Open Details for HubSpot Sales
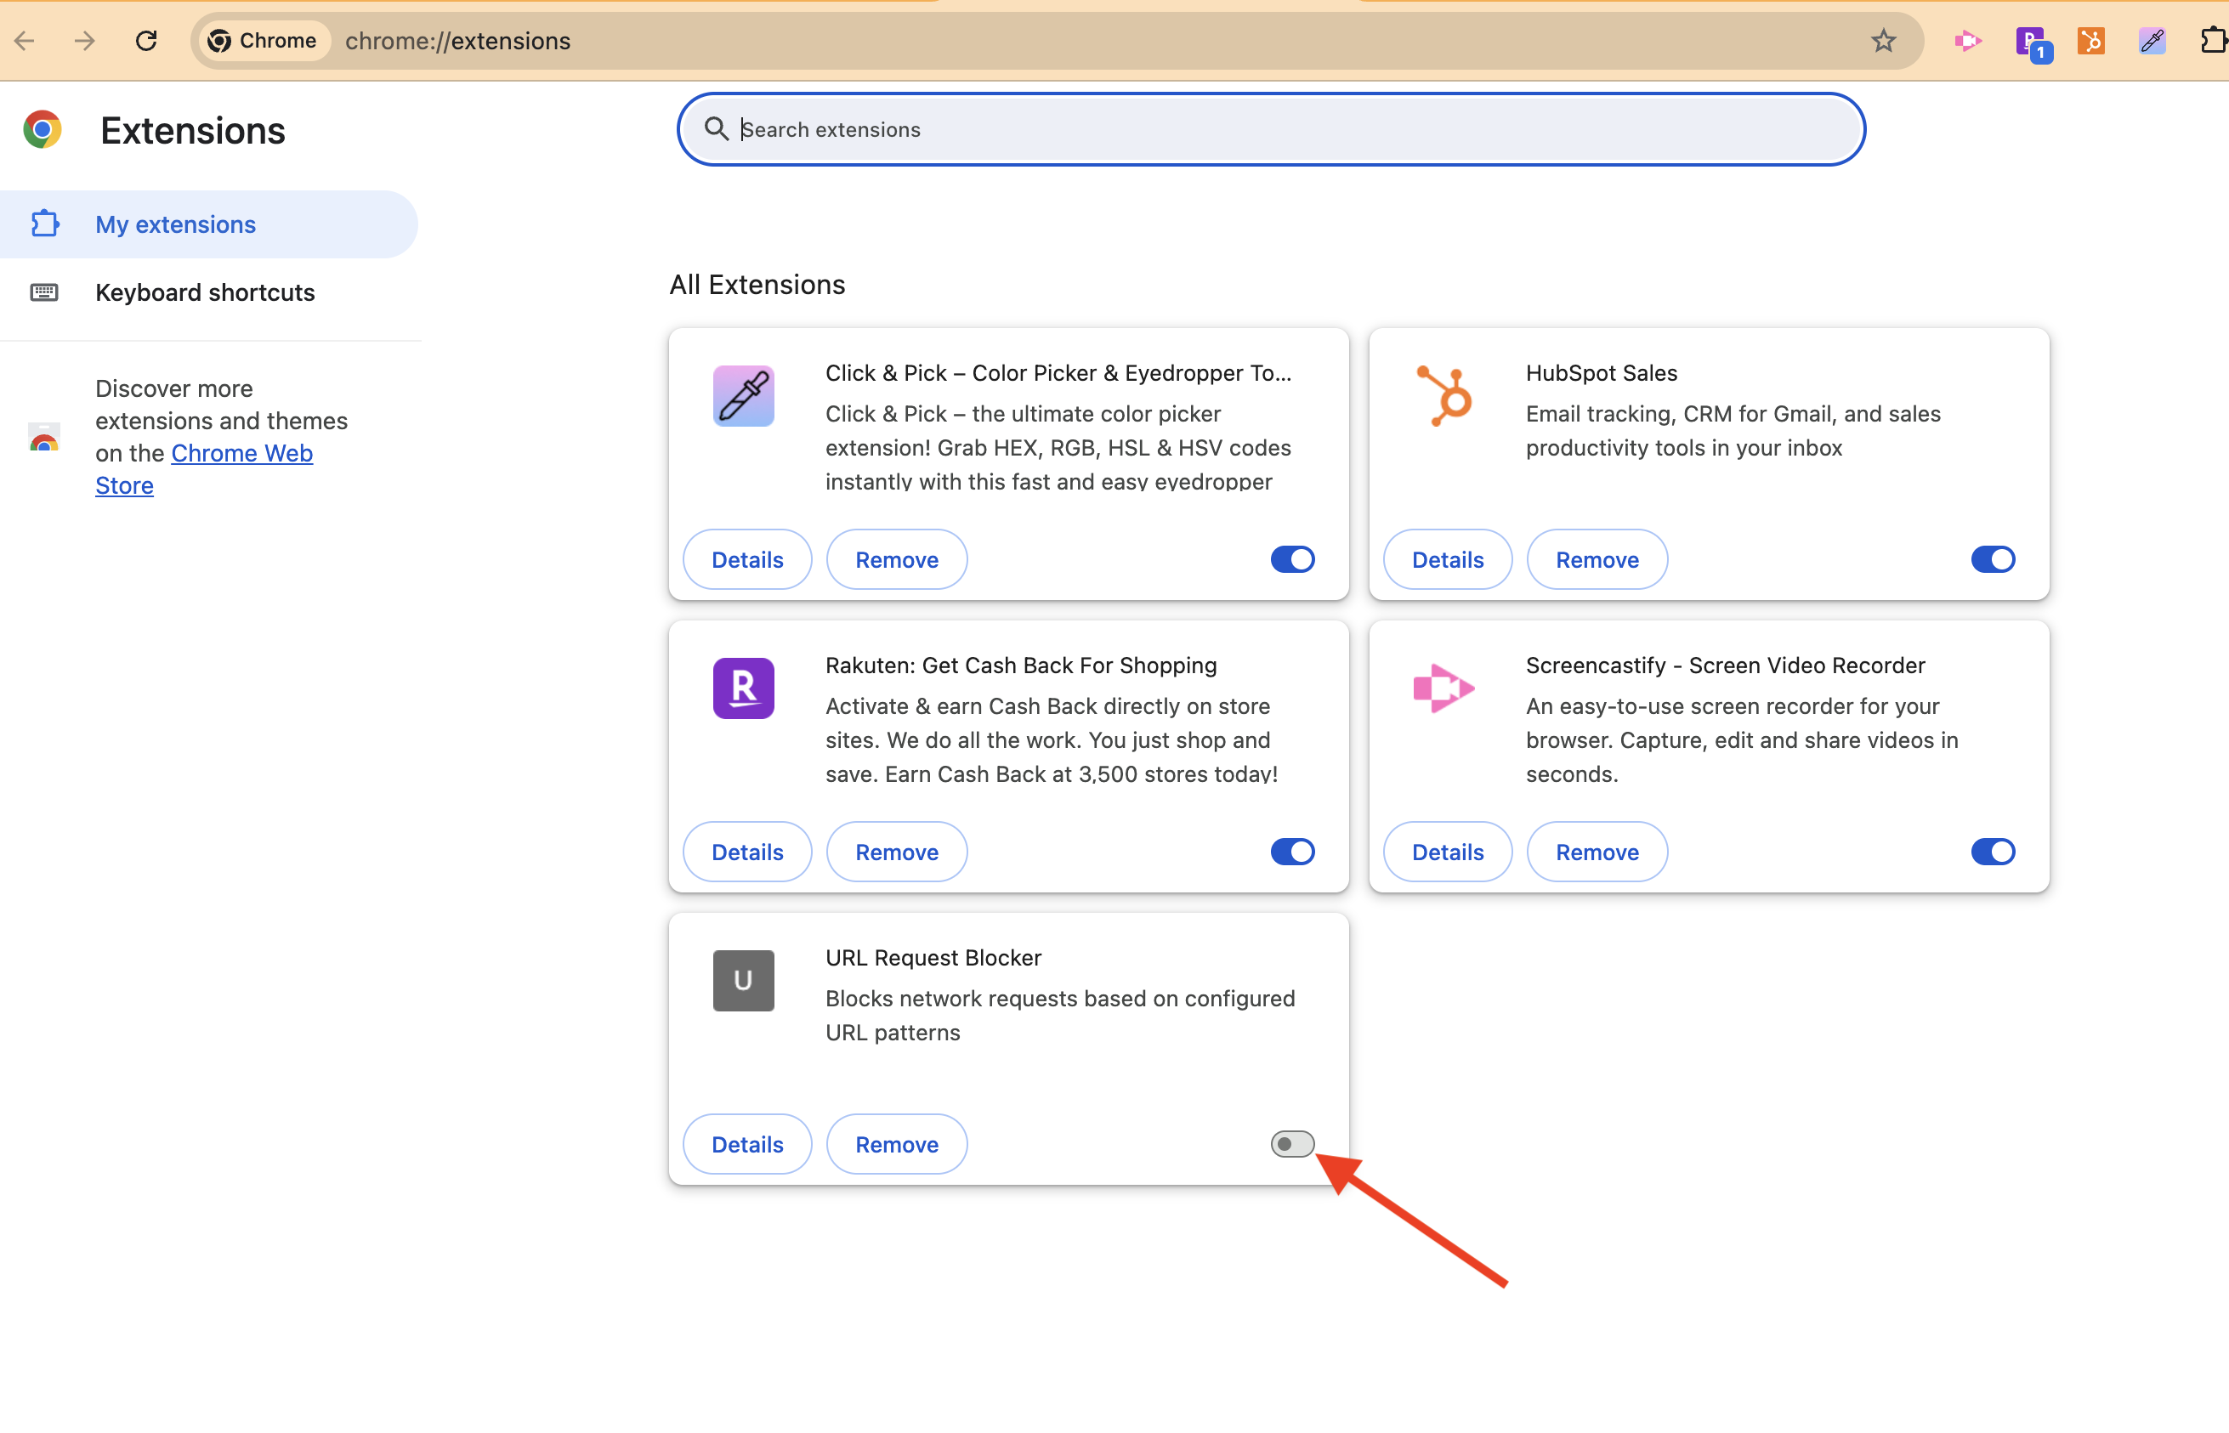 tap(1448, 559)
